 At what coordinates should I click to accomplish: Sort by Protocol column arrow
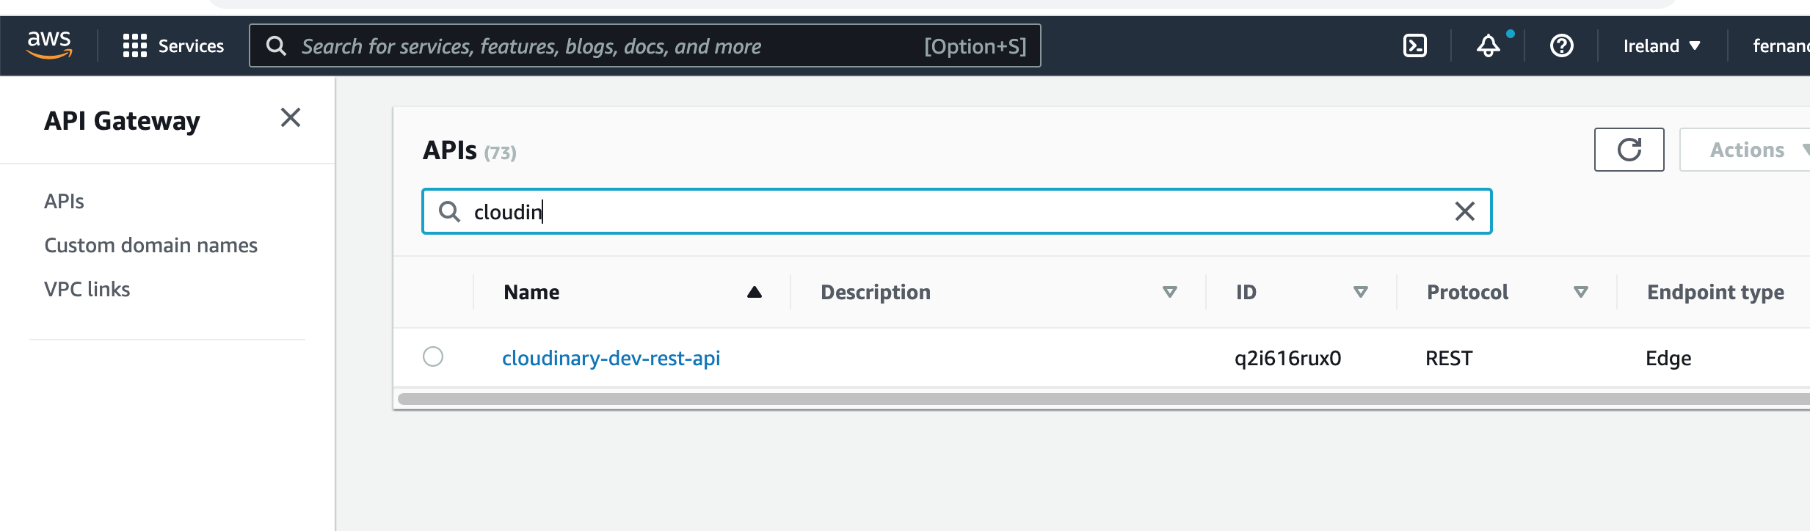point(1581,292)
